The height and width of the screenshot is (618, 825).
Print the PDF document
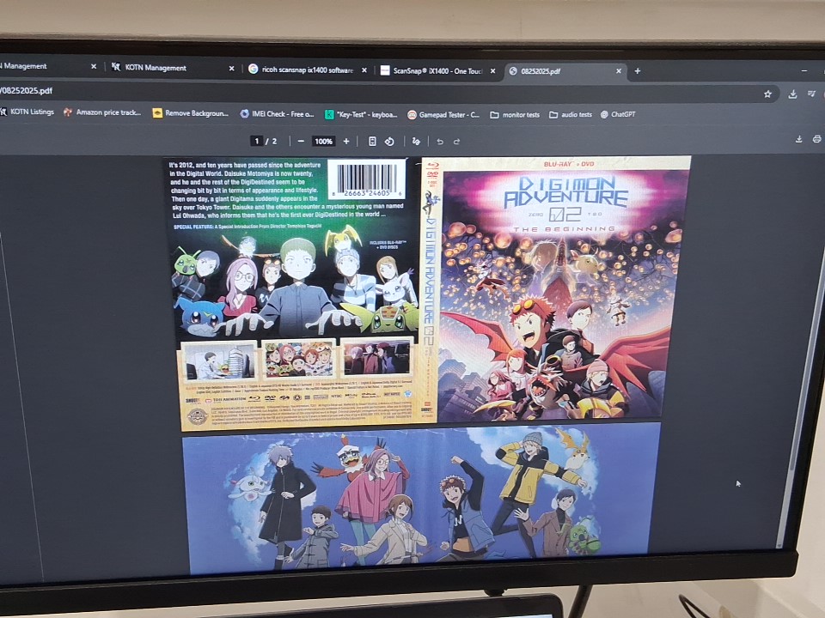pyautogui.click(x=816, y=139)
